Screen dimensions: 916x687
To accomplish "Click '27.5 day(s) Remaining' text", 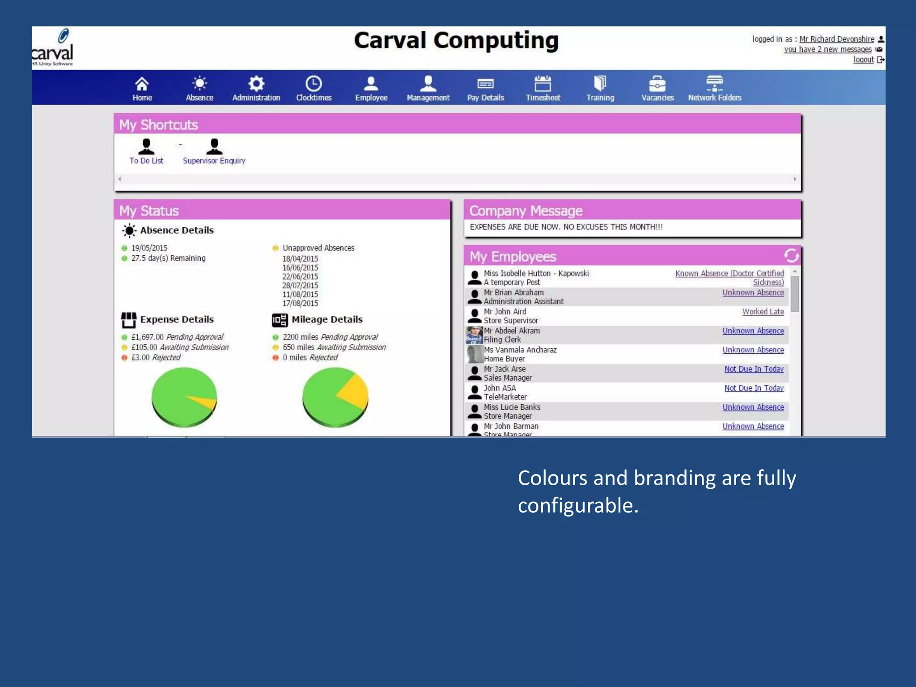I will point(168,259).
